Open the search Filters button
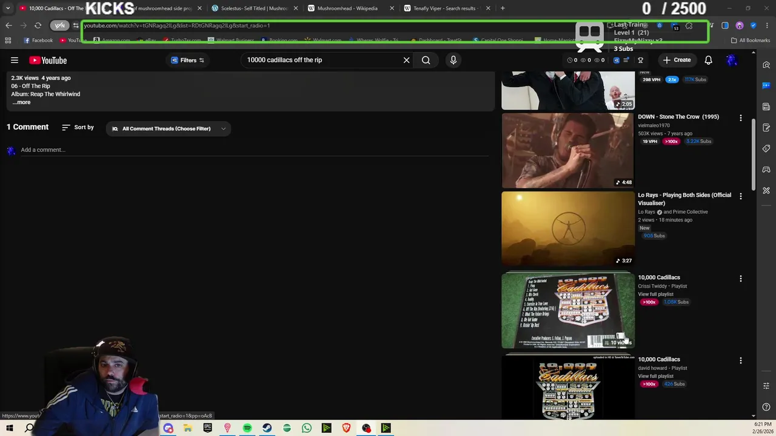Screen dimensions: 776x436 pyautogui.click(x=187, y=60)
